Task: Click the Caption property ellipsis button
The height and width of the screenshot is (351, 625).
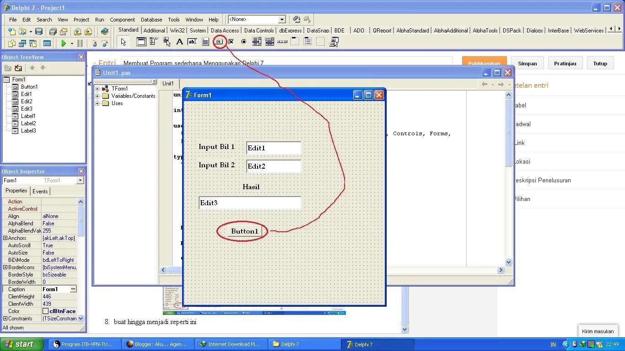Action: [73, 289]
